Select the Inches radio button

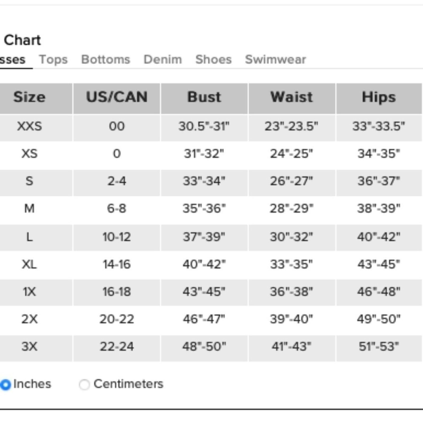[x=5, y=384]
